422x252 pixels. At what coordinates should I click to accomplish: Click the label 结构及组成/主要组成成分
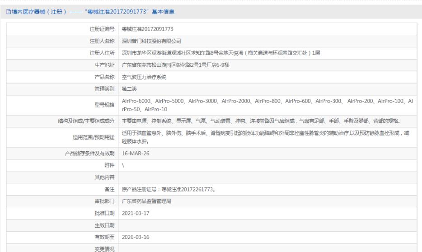(x=86, y=121)
